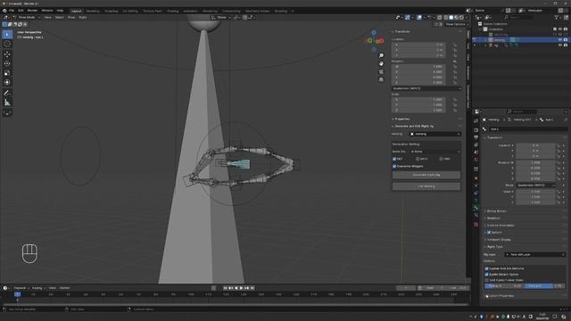Image resolution: width=571 pixels, height=321 pixels.
Task: Switch to the Modeling workspace tab
Action: tap(93, 11)
